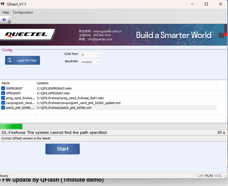Uncheck the ENPRG9X07 file checkbox
Viewport: 228px width, 186px height.
click(3, 88)
